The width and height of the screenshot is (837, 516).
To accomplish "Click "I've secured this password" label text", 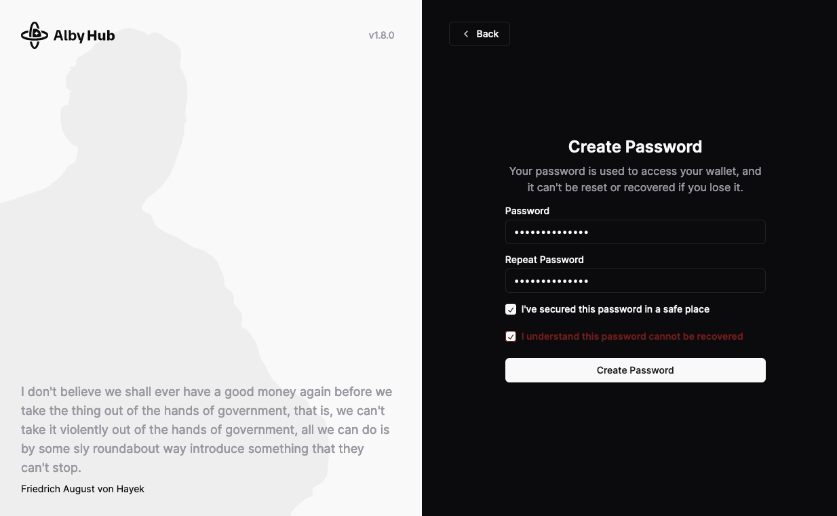I will [615, 309].
